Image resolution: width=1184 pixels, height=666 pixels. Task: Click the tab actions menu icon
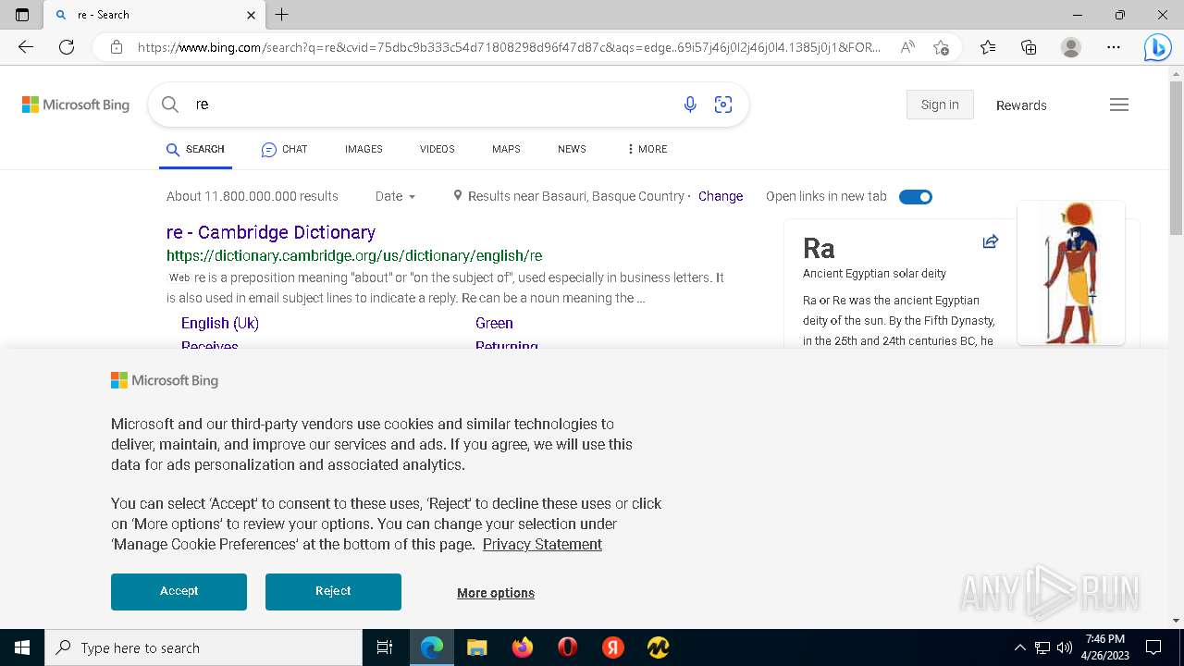click(x=22, y=15)
